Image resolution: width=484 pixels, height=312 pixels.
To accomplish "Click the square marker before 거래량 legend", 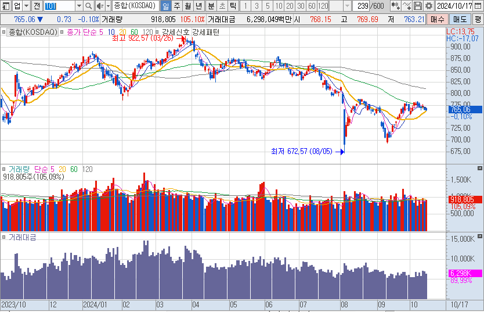I will click(x=3, y=169).
